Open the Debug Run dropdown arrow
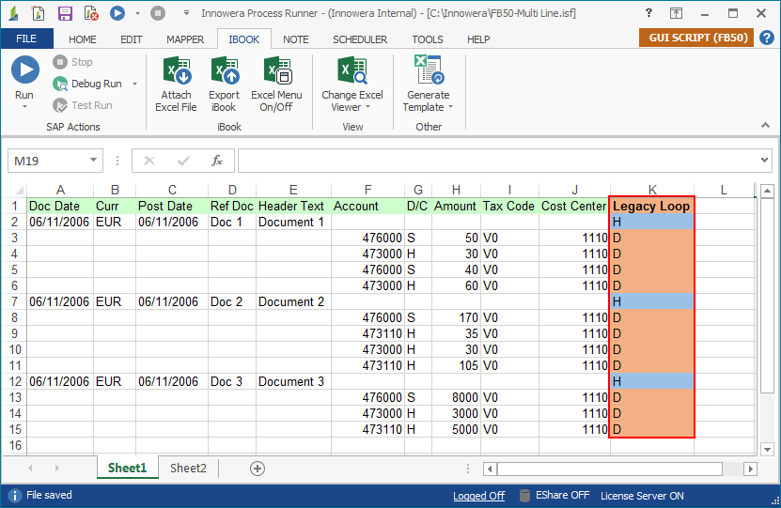The height and width of the screenshot is (508, 781). (134, 85)
